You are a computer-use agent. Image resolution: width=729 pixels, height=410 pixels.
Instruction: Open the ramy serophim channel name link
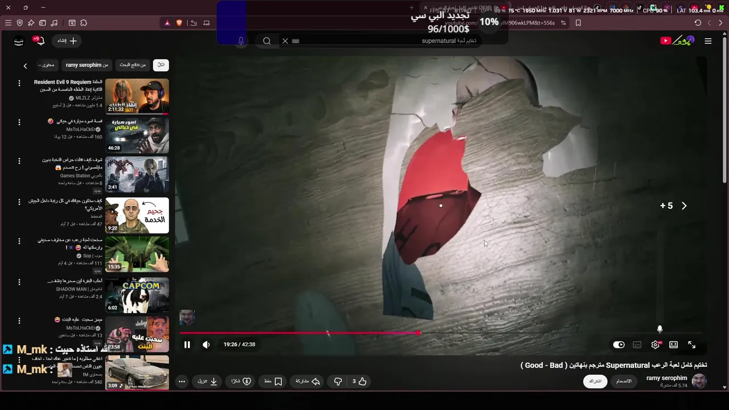[666, 378]
